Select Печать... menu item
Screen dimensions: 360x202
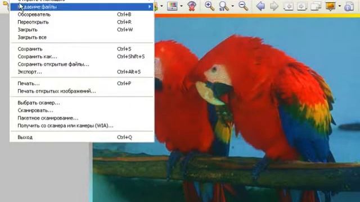[x=82, y=84]
